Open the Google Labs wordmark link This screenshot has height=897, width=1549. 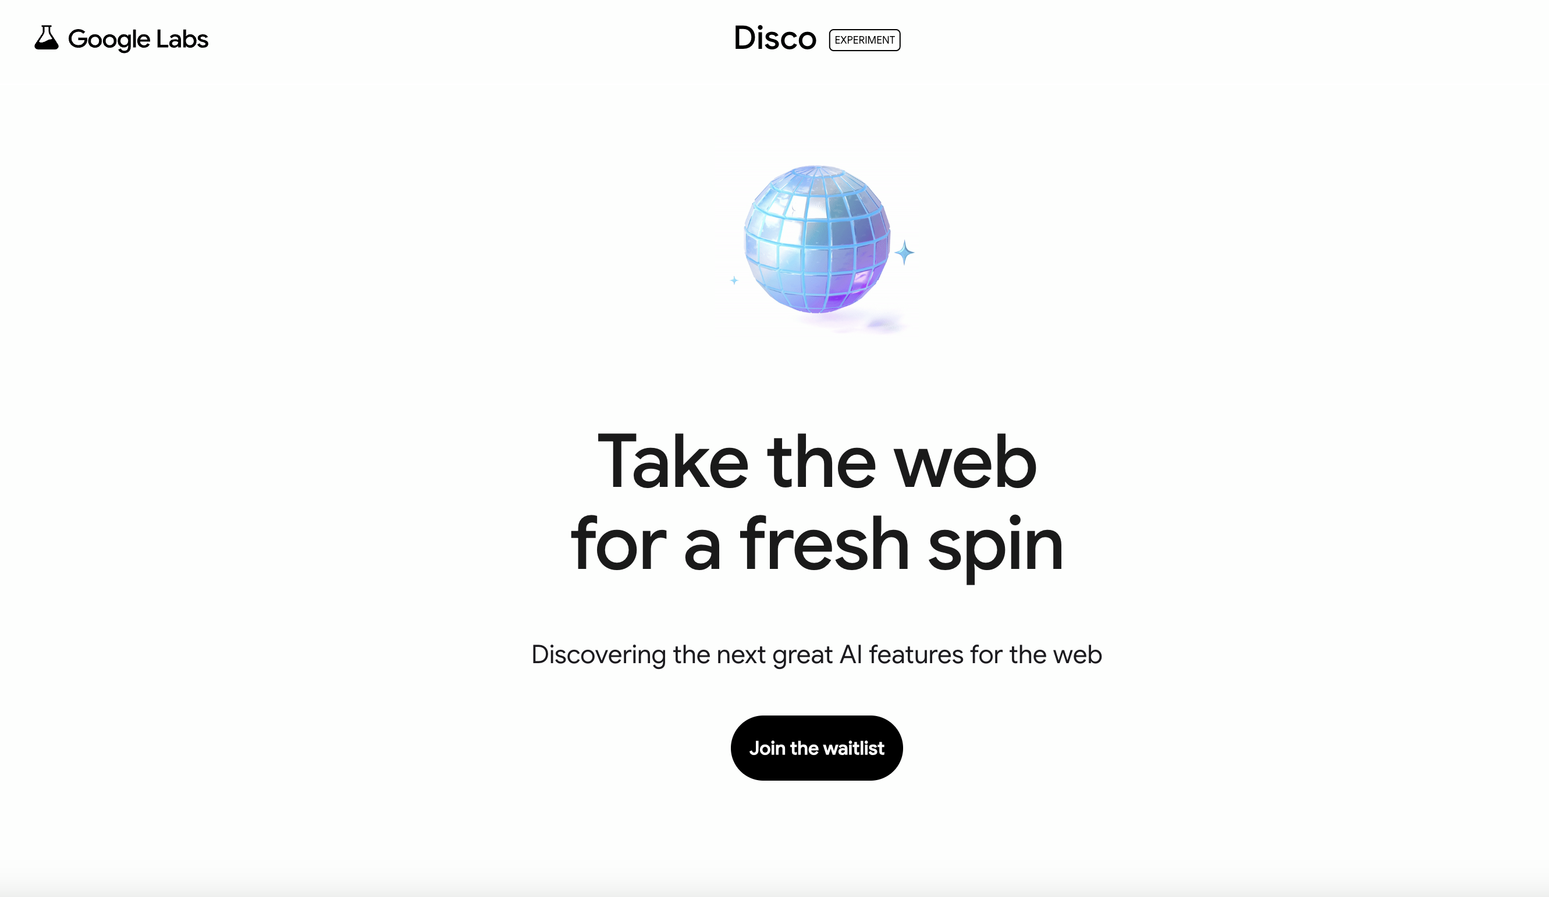click(121, 39)
